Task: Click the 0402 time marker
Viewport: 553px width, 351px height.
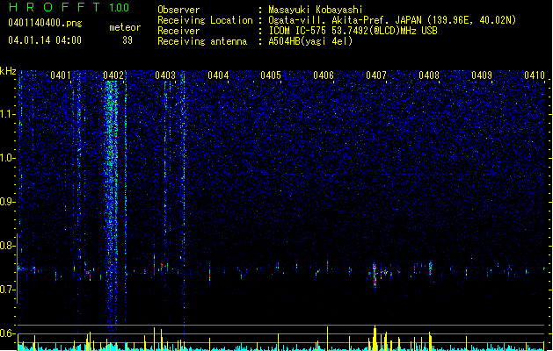Action: point(113,75)
